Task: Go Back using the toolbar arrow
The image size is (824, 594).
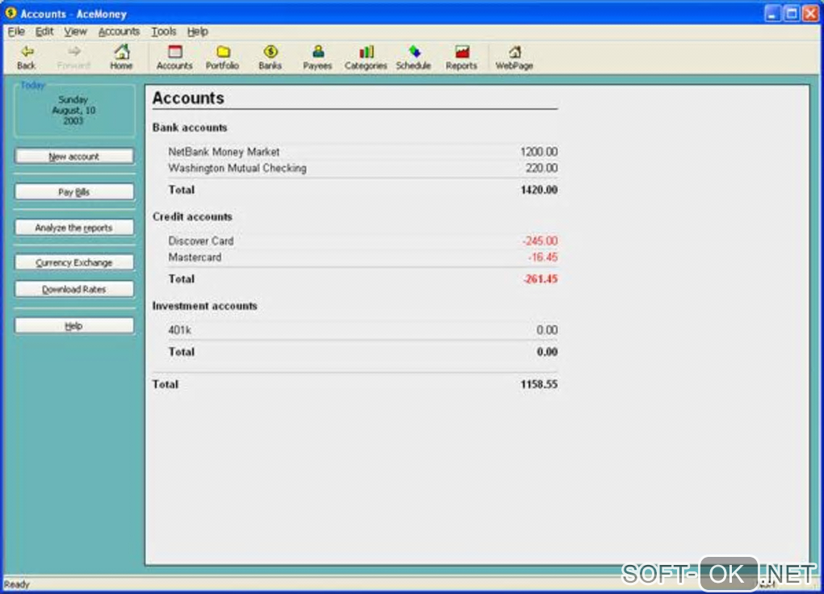Action: [x=27, y=57]
